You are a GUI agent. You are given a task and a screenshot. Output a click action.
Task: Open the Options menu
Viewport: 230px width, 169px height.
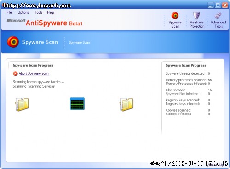23,12
